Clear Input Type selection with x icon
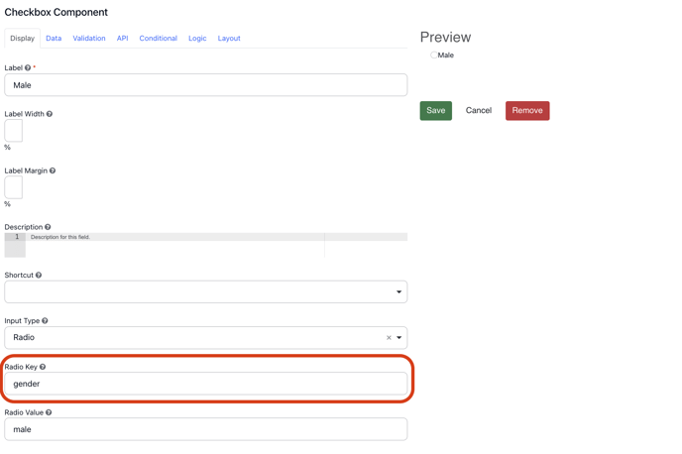Screen dimensions: 682x454 tap(389, 338)
